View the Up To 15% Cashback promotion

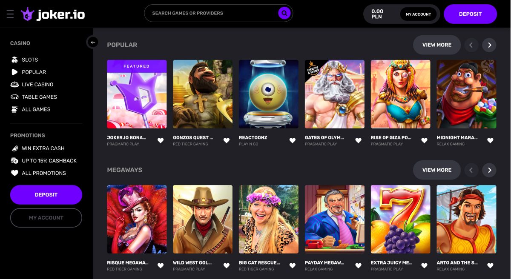coord(49,160)
